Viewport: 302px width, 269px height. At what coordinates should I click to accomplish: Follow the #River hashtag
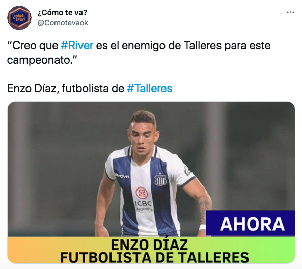(x=77, y=46)
